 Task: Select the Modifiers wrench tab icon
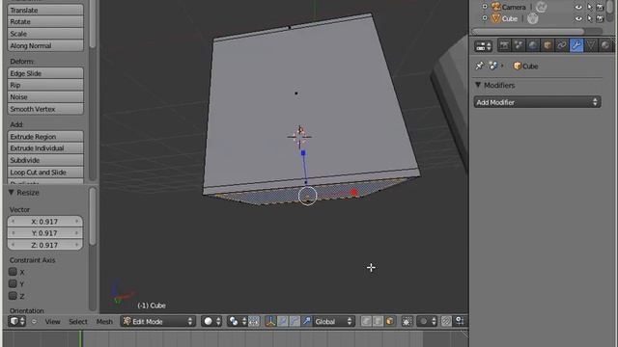[x=576, y=45]
